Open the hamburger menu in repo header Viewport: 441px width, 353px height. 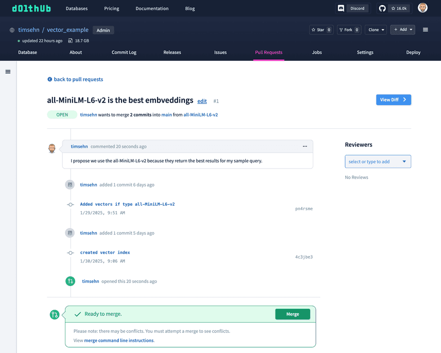tap(425, 29)
